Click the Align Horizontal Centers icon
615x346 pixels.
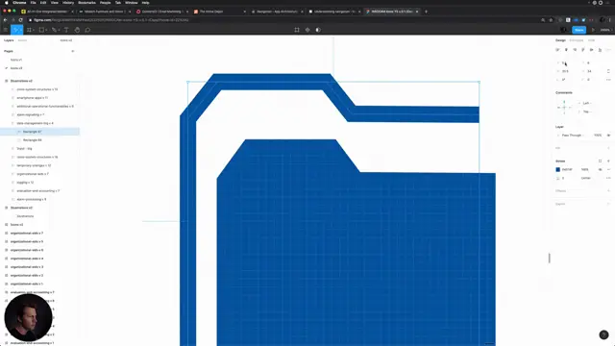(566, 50)
